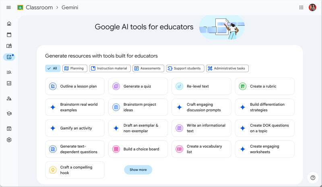
Task: Go to Home in the sidebar
Action: tap(9, 24)
